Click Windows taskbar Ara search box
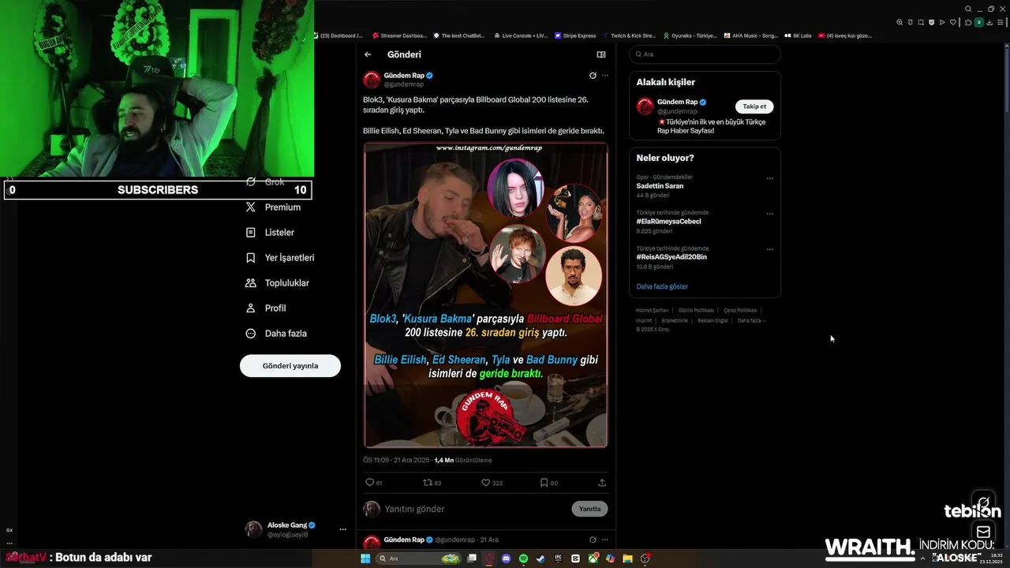 tap(418, 559)
